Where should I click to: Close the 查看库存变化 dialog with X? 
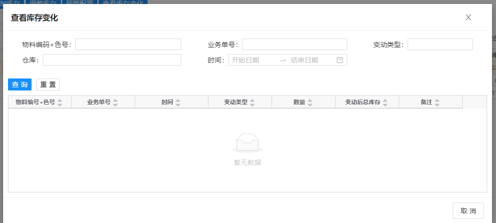(x=468, y=18)
